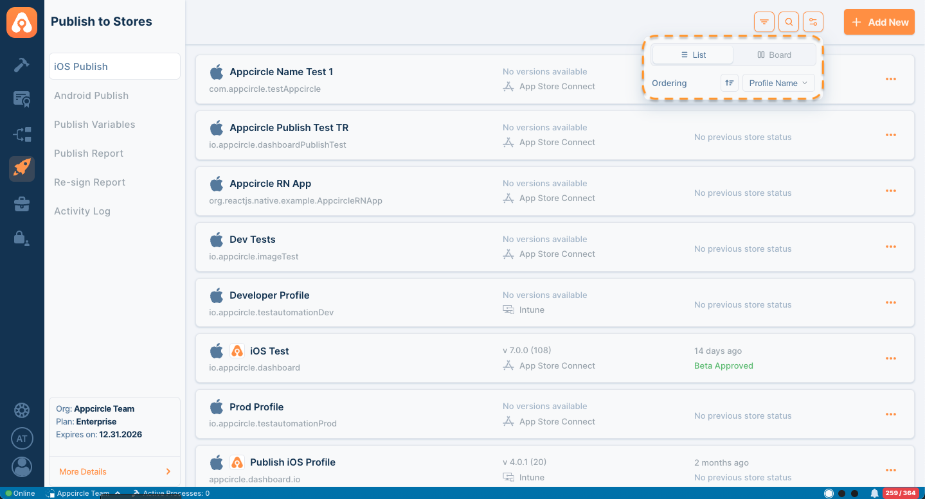Click the AT organization avatar

pyautogui.click(x=22, y=439)
